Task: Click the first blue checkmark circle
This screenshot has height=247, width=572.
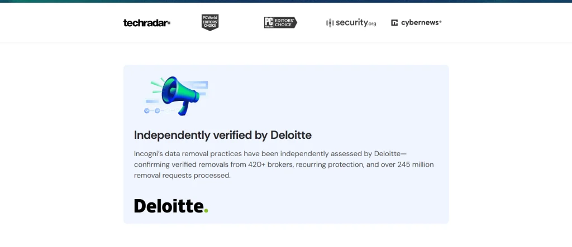Action: pyautogui.click(x=147, y=111)
